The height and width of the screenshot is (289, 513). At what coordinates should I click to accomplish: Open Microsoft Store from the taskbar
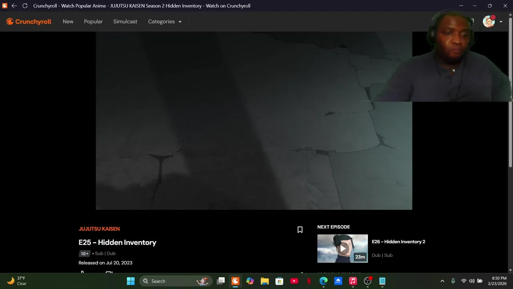[279, 281]
